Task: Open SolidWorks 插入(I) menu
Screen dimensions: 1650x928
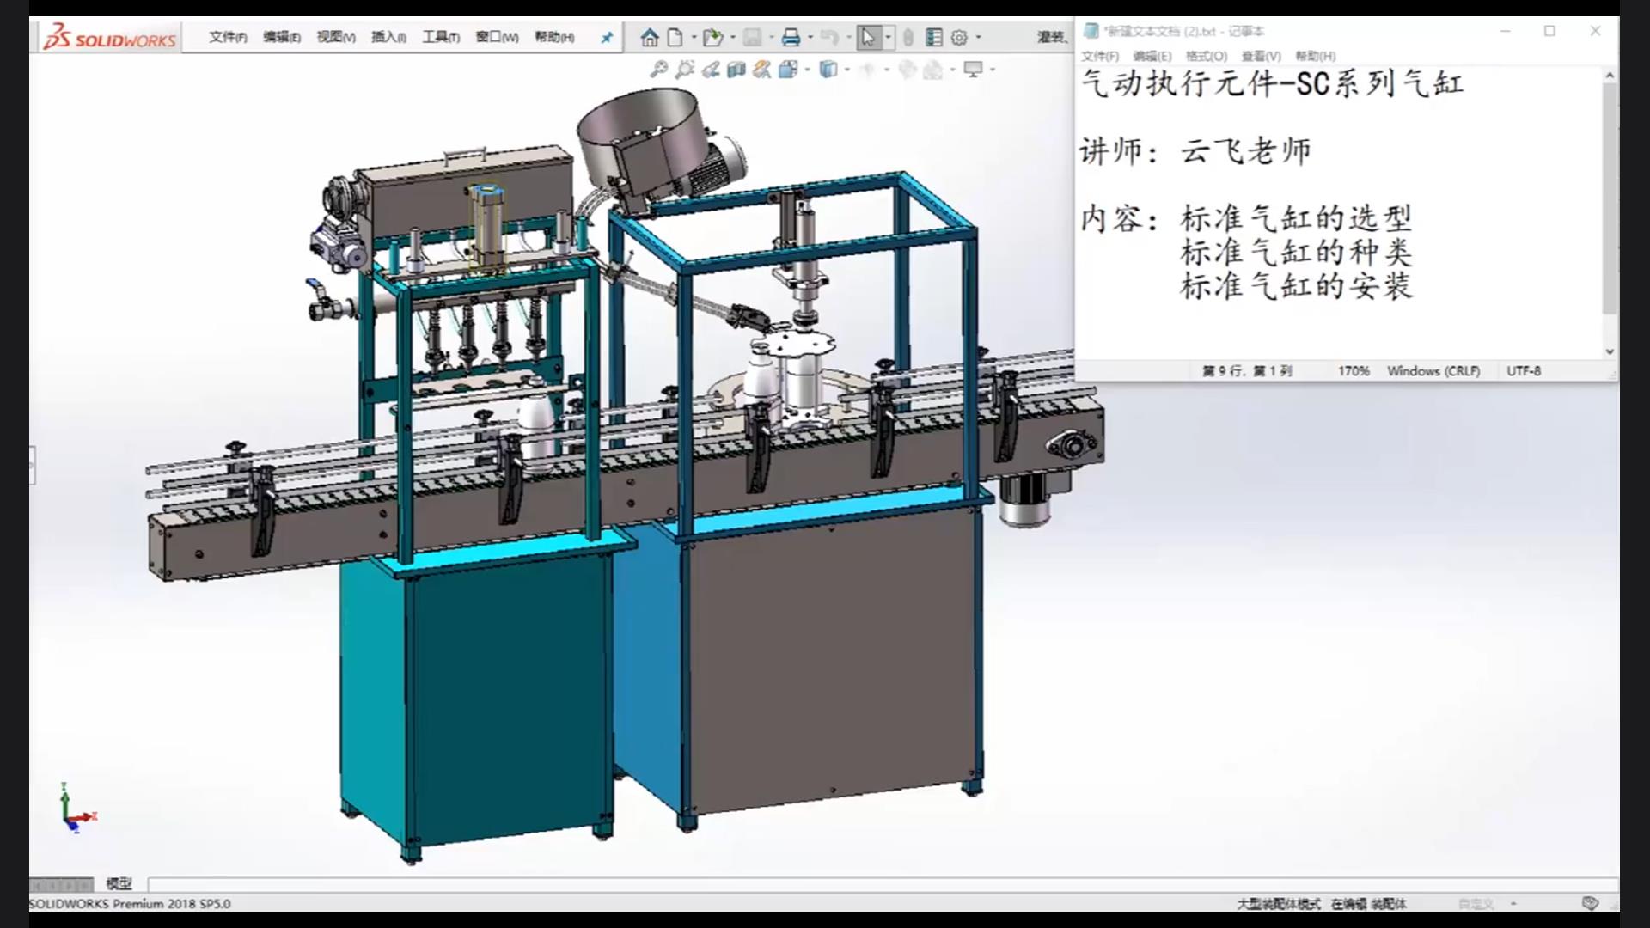Action: [x=388, y=37]
